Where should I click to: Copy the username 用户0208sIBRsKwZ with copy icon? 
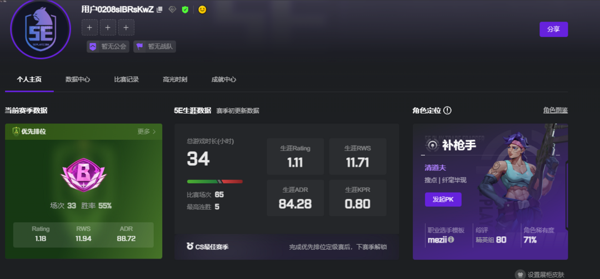(x=159, y=9)
